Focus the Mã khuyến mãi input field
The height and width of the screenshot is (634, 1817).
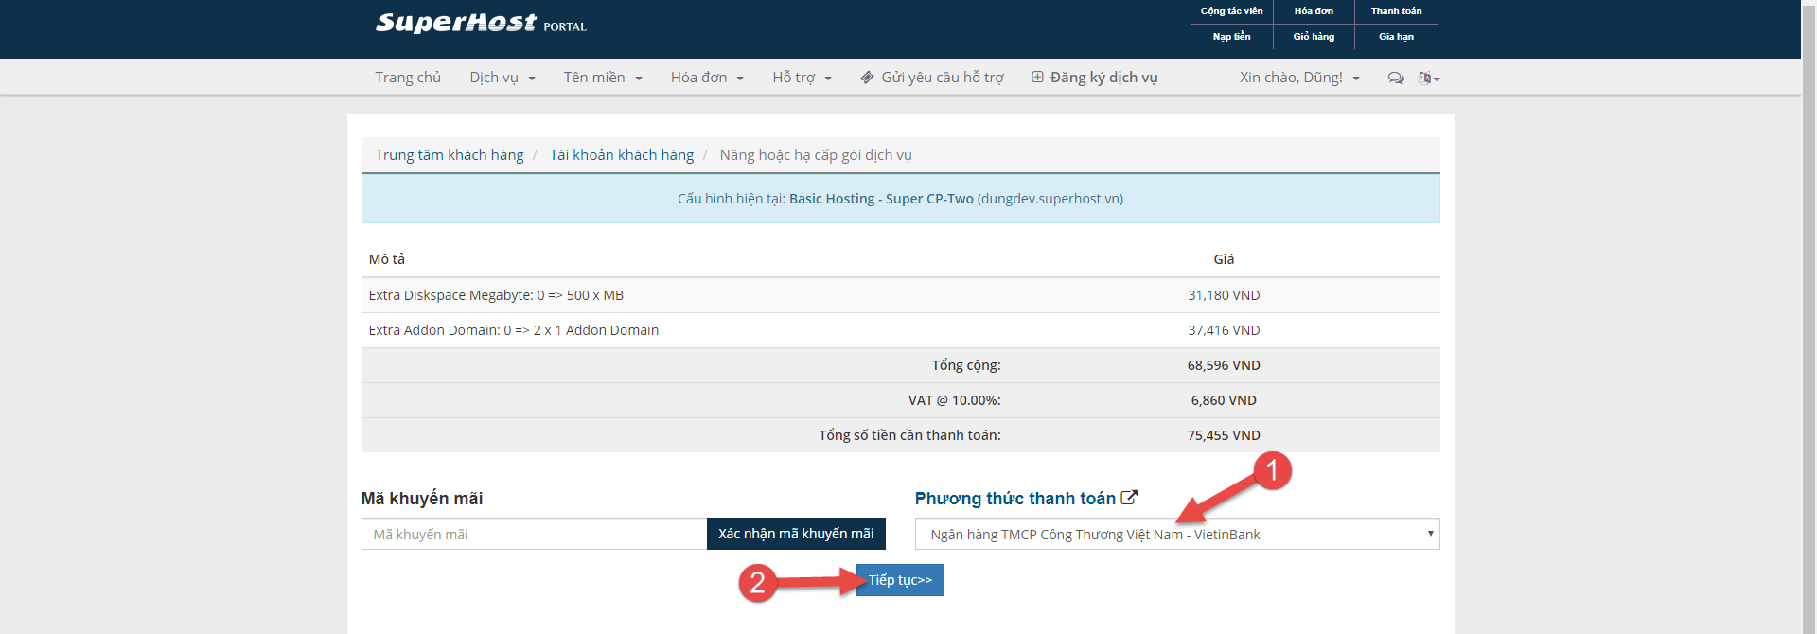click(x=534, y=535)
